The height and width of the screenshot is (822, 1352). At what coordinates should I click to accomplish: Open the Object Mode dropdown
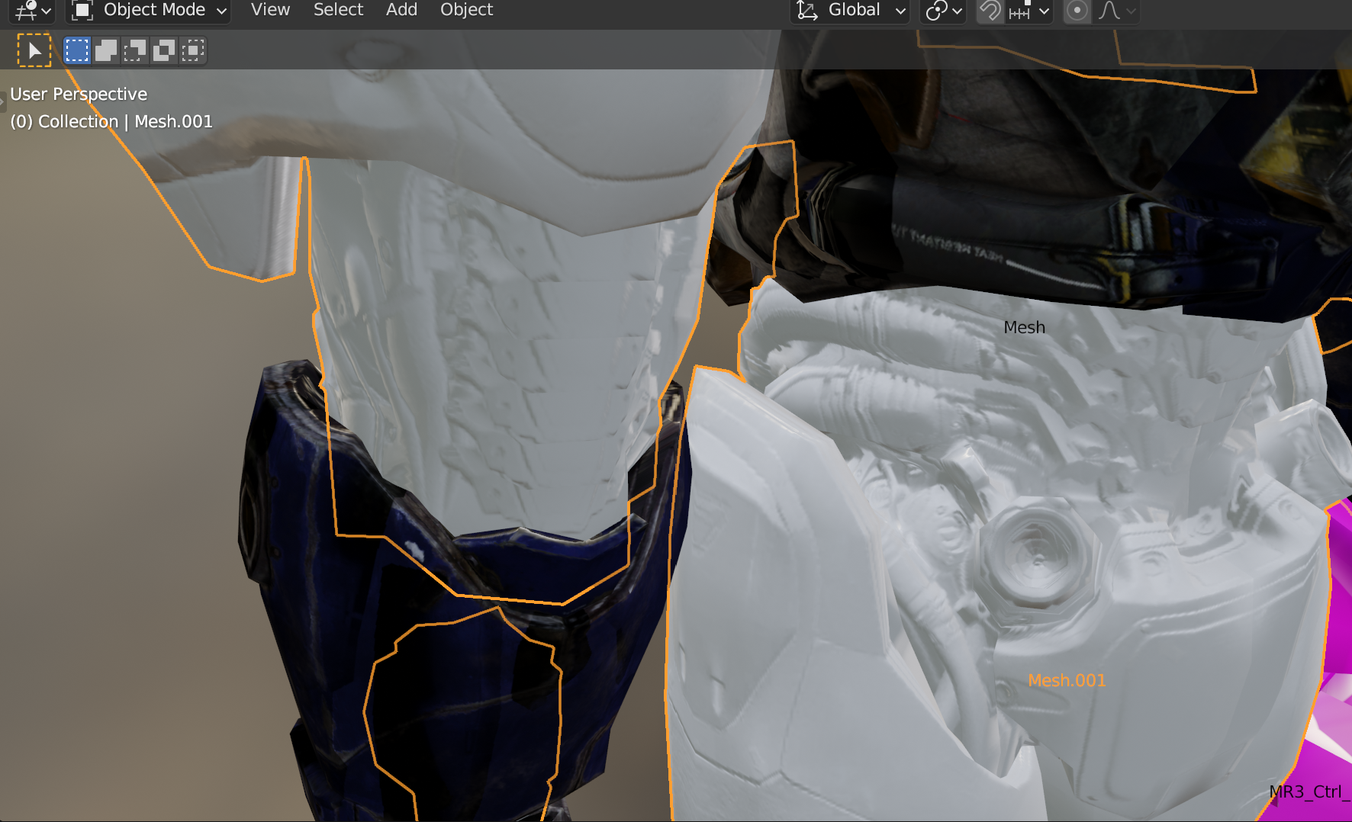pyautogui.click(x=150, y=11)
